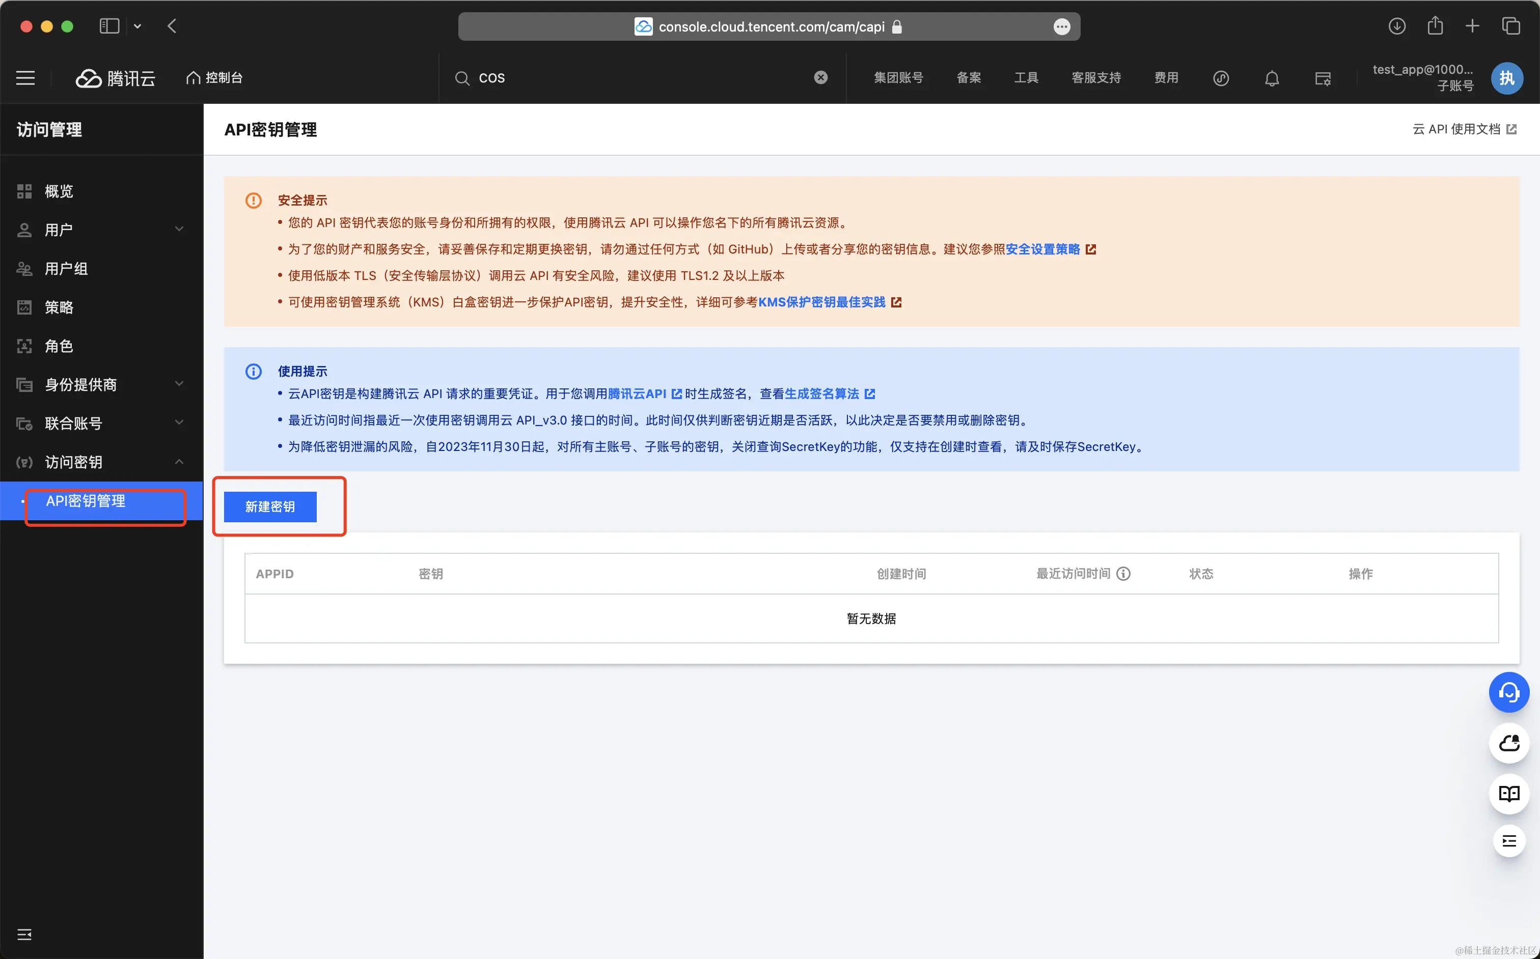
Task: Clear the COS search text
Action: (820, 77)
